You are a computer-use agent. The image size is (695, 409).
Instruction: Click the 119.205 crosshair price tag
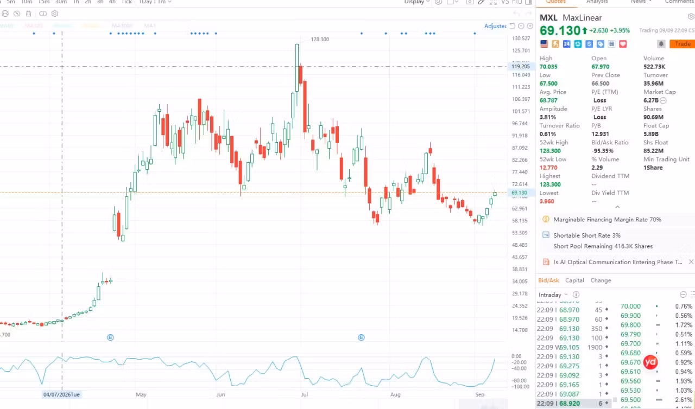pyautogui.click(x=521, y=67)
